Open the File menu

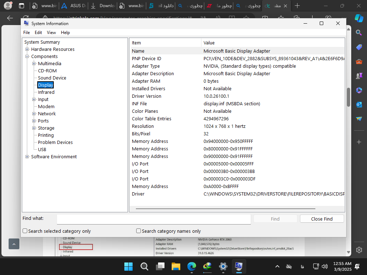[x=27, y=33]
